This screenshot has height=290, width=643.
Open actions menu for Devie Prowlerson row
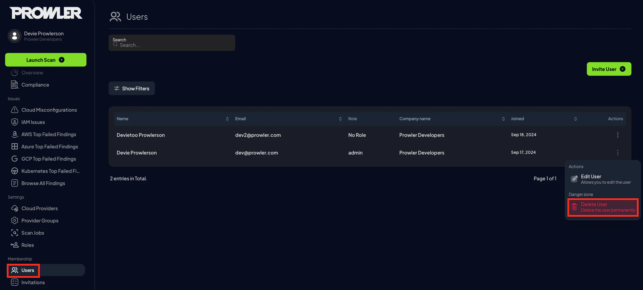coord(618,152)
